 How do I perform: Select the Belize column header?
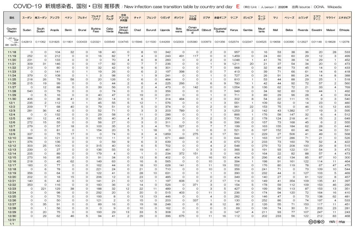(x=289, y=30)
